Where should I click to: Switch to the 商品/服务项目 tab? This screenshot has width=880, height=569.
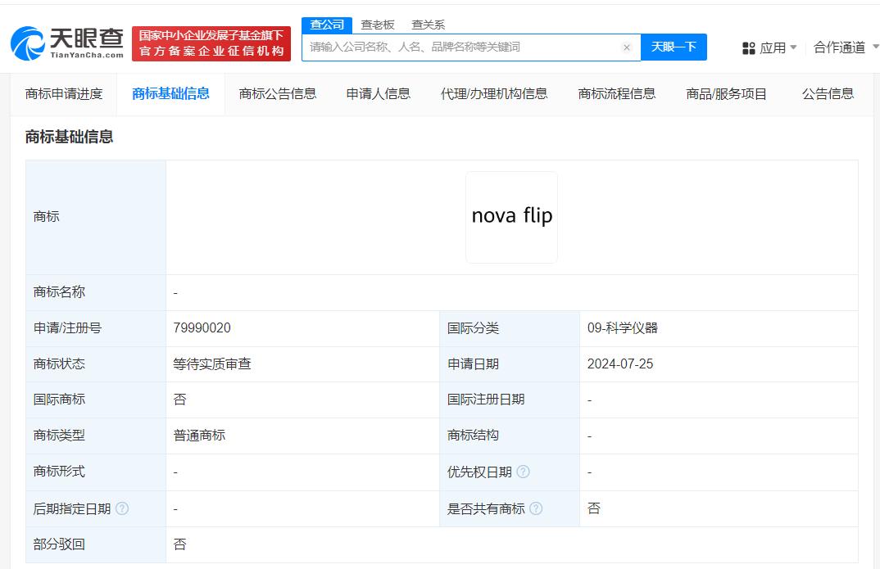pyautogui.click(x=725, y=93)
